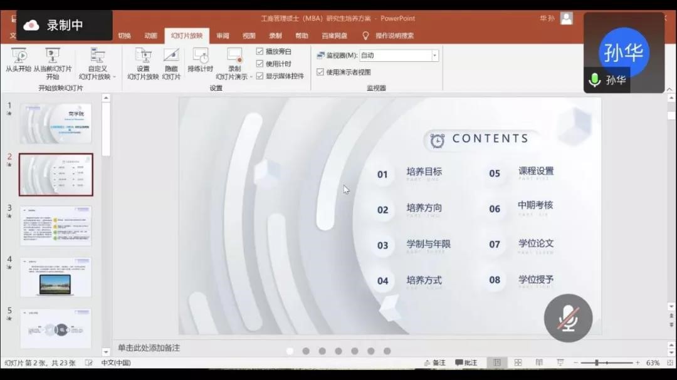Click the blue 孙华 avatar circle
Image resolution: width=677 pixels, height=380 pixels.
point(624,52)
